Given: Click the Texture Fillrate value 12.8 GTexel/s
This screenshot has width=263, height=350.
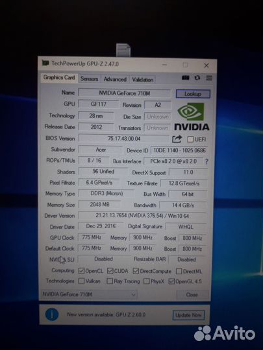Looking at the screenshot, I should click(184, 183).
